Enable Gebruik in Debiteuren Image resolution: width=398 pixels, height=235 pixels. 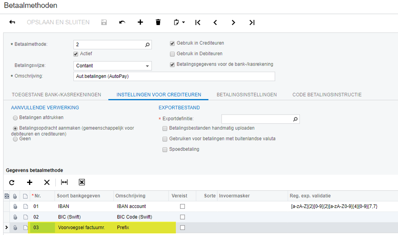[172, 54]
